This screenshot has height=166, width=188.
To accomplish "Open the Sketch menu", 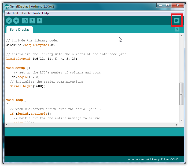I will (25, 13).
